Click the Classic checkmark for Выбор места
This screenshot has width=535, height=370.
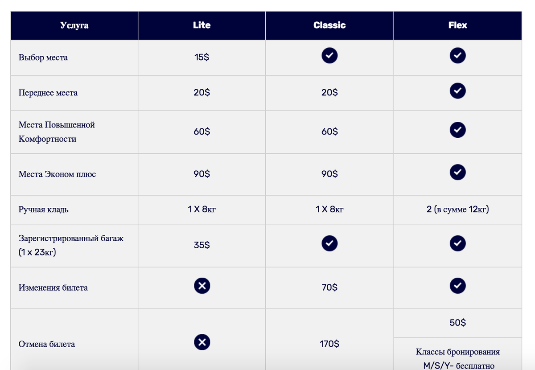coord(329,55)
